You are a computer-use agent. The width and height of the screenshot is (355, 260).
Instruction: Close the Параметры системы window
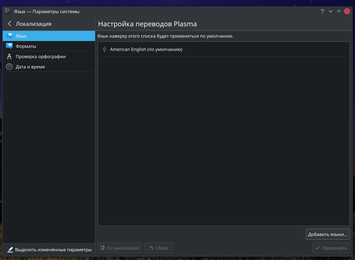pyautogui.click(x=347, y=11)
